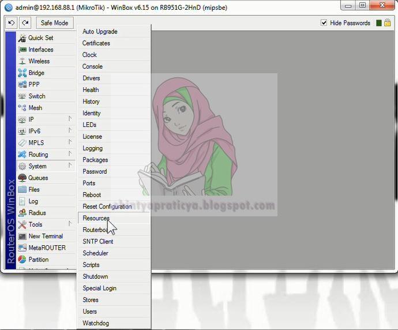Open Routerboard menu entry
Viewport: 398px width, 330px height.
coord(114,230)
